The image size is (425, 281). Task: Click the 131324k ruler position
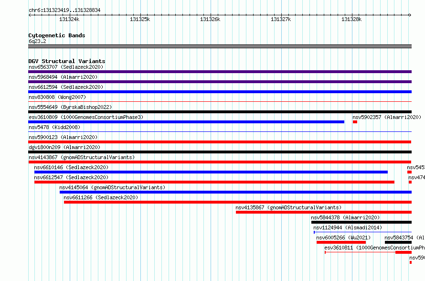click(x=69, y=19)
